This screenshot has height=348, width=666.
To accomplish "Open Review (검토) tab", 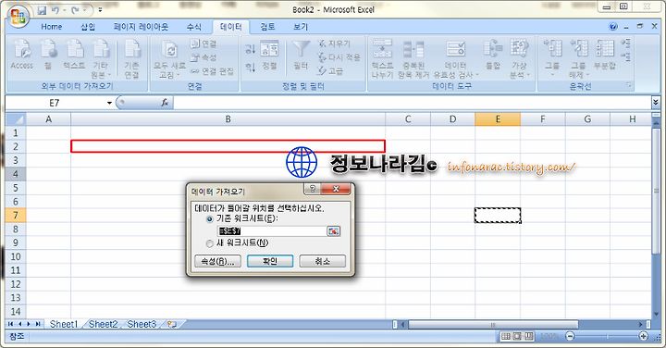I will click(x=267, y=26).
